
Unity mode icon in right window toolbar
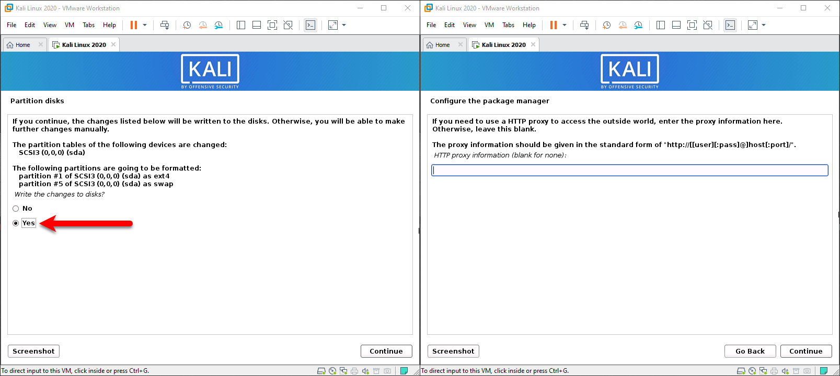pos(708,25)
